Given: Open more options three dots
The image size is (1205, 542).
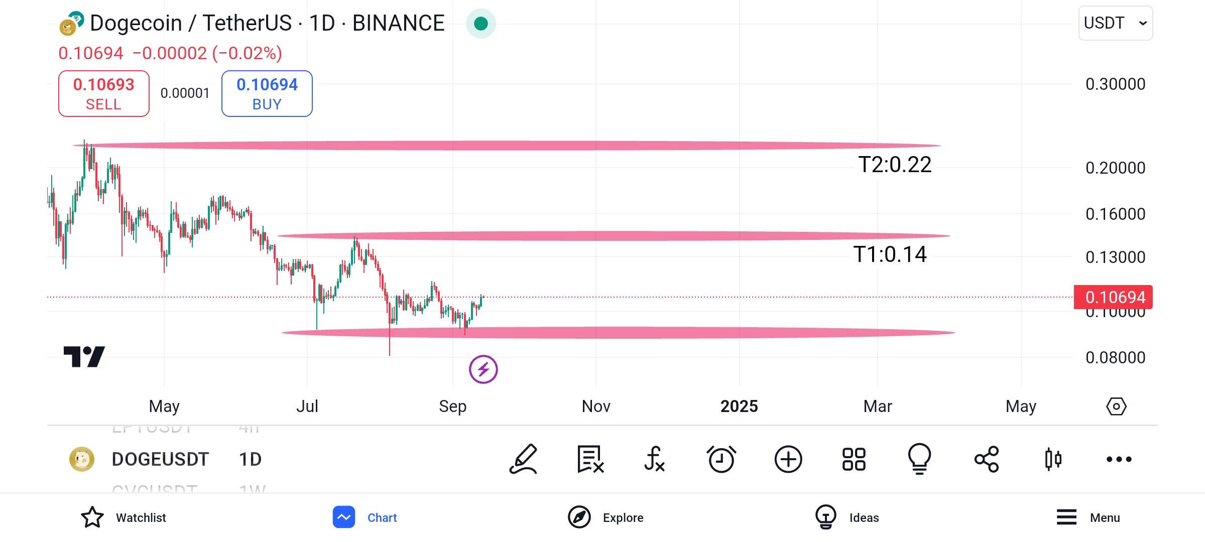Looking at the screenshot, I should pos(1119,459).
